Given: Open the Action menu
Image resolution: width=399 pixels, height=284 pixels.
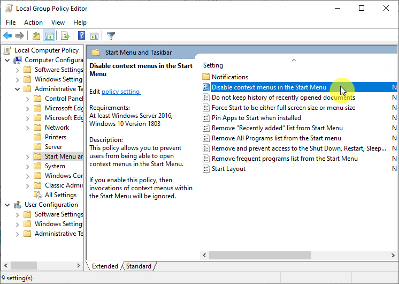Looking at the screenshot, I should coord(33,23).
